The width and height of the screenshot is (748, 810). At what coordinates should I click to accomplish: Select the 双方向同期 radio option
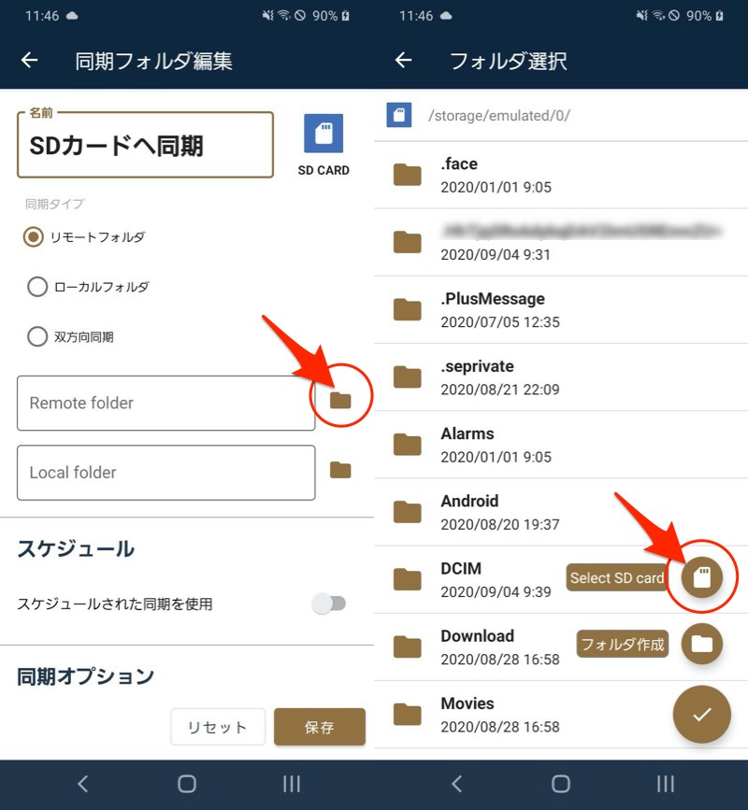pos(36,336)
